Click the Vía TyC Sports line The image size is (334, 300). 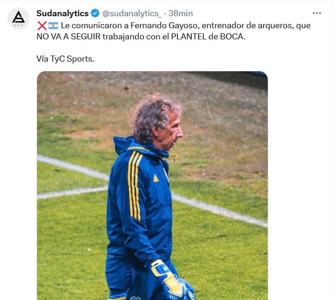point(65,59)
